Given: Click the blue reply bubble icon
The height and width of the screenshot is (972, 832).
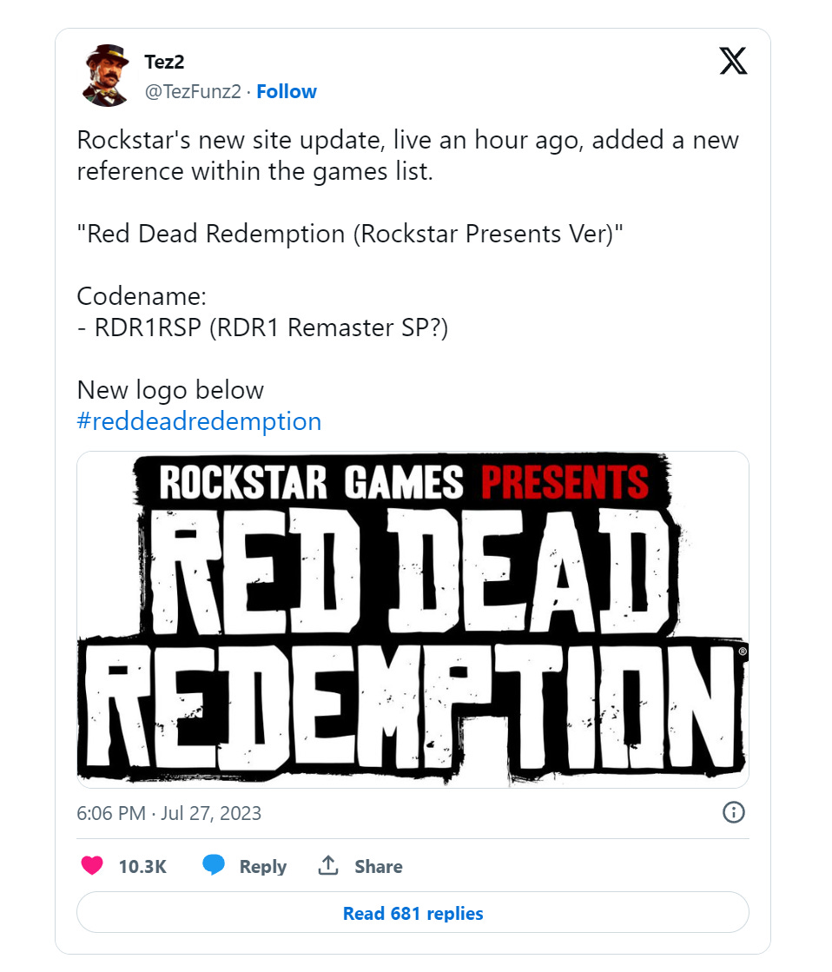Looking at the screenshot, I should click(x=214, y=865).
